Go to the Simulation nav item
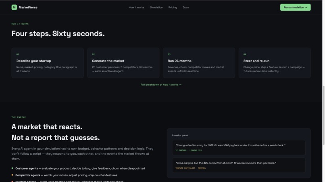325x182 pixels. click(156, 7)
